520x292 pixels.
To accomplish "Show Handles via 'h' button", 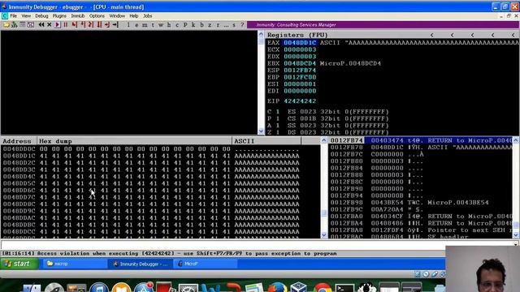I will tap(169, 25).
